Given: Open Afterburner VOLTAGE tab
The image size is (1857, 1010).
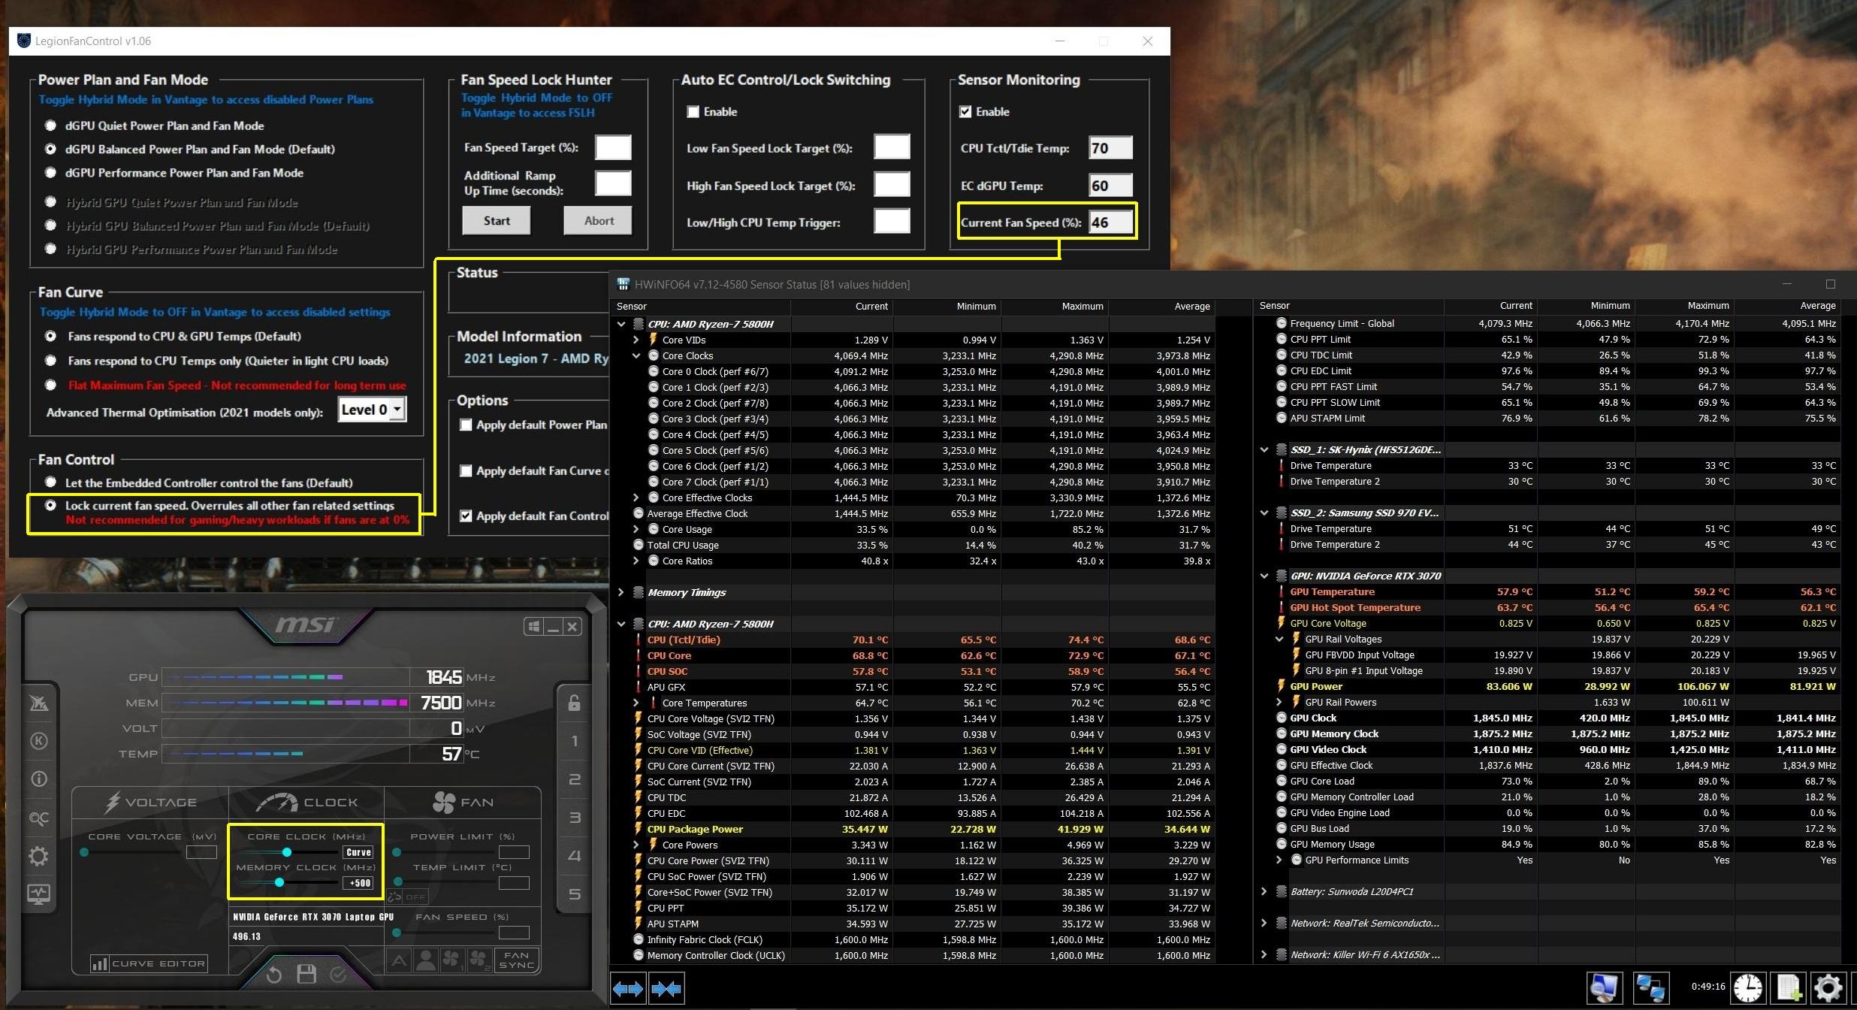Looking at the screenshot, I should pos(149,803).
